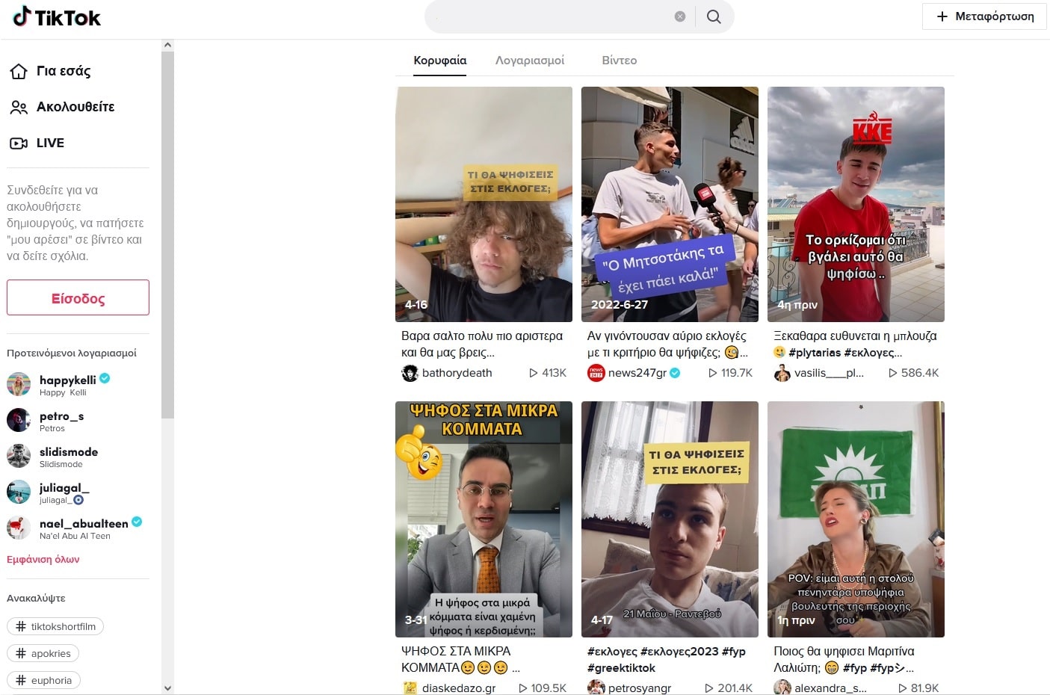This screenshot has width=1050, height=695.
Task: Click the #plytarias hashtag in caption
Action: (x=814, y=353)
